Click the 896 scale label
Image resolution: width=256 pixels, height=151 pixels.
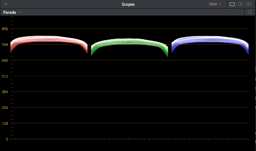(5, 29)
